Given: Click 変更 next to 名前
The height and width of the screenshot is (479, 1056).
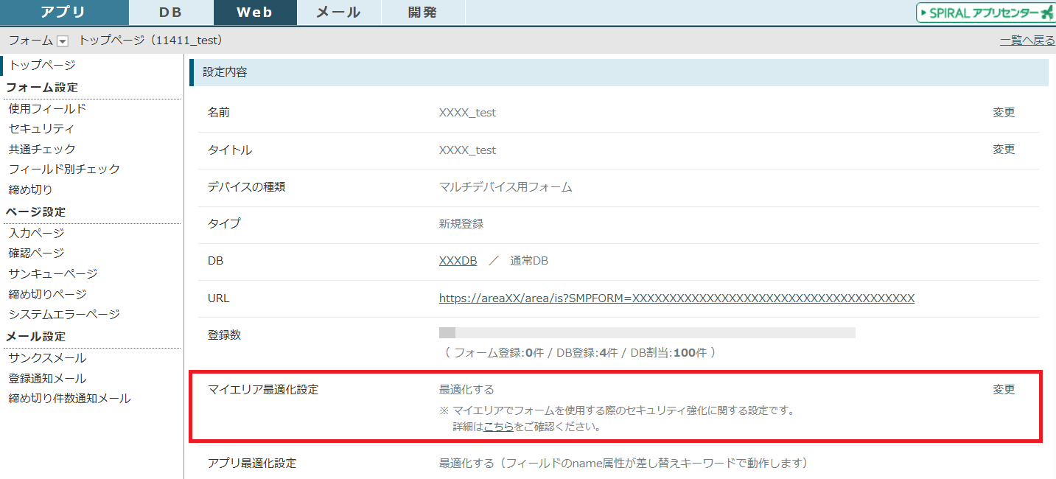Looking at the screenshot, I should tap(1004, 112).
